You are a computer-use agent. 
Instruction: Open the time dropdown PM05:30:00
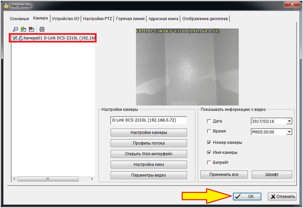(x=289, y=132)
